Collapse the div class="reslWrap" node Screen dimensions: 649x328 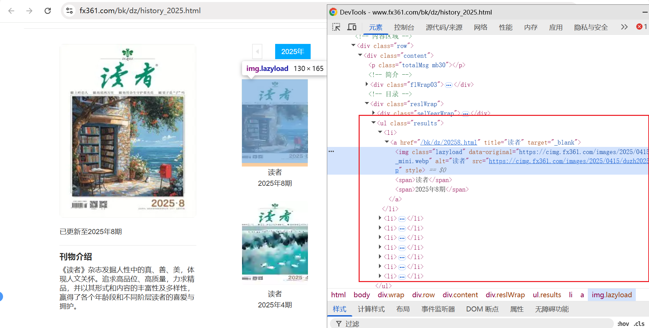[x=367, y=103]
